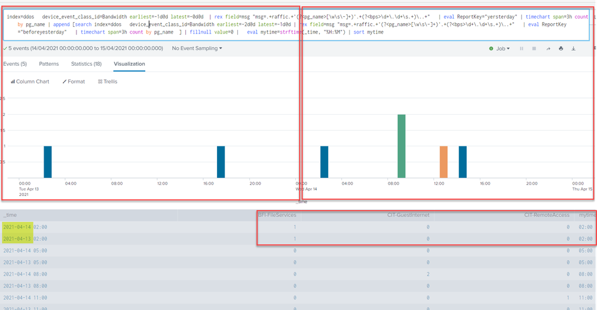Click the 2021-04-13 05:00 time cell
The image size is (597, 310).
pos(25,262)
